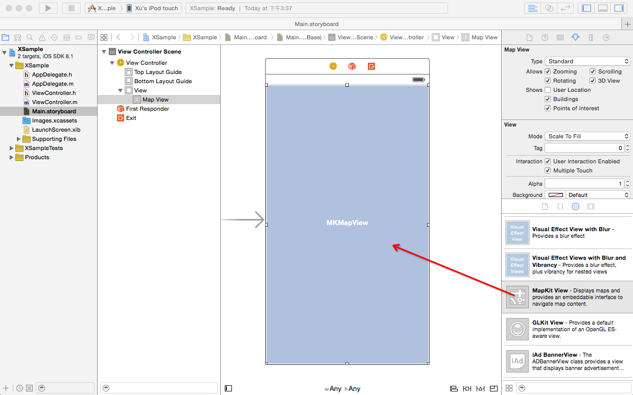Select ViewController.m in project navigator
The height and width of the screenshot is (395, 633).
54,102
